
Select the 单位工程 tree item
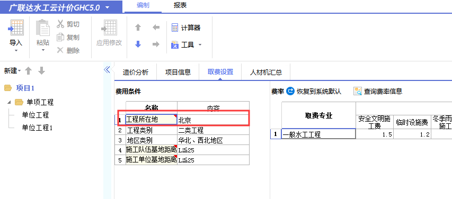click(x=36, y=115)
